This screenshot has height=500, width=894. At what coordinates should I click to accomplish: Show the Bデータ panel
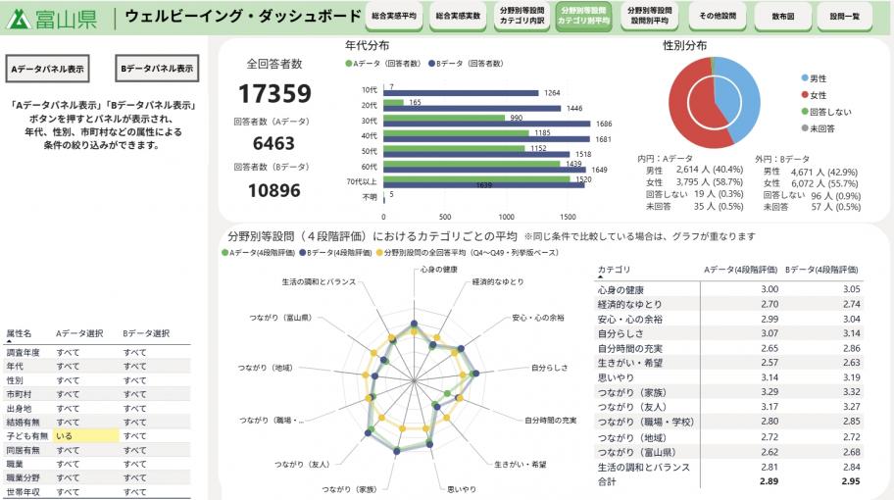[157, 69]
